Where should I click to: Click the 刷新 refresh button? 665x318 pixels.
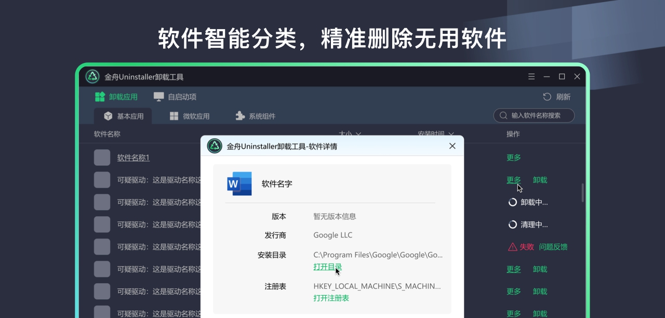coord(556,97)
